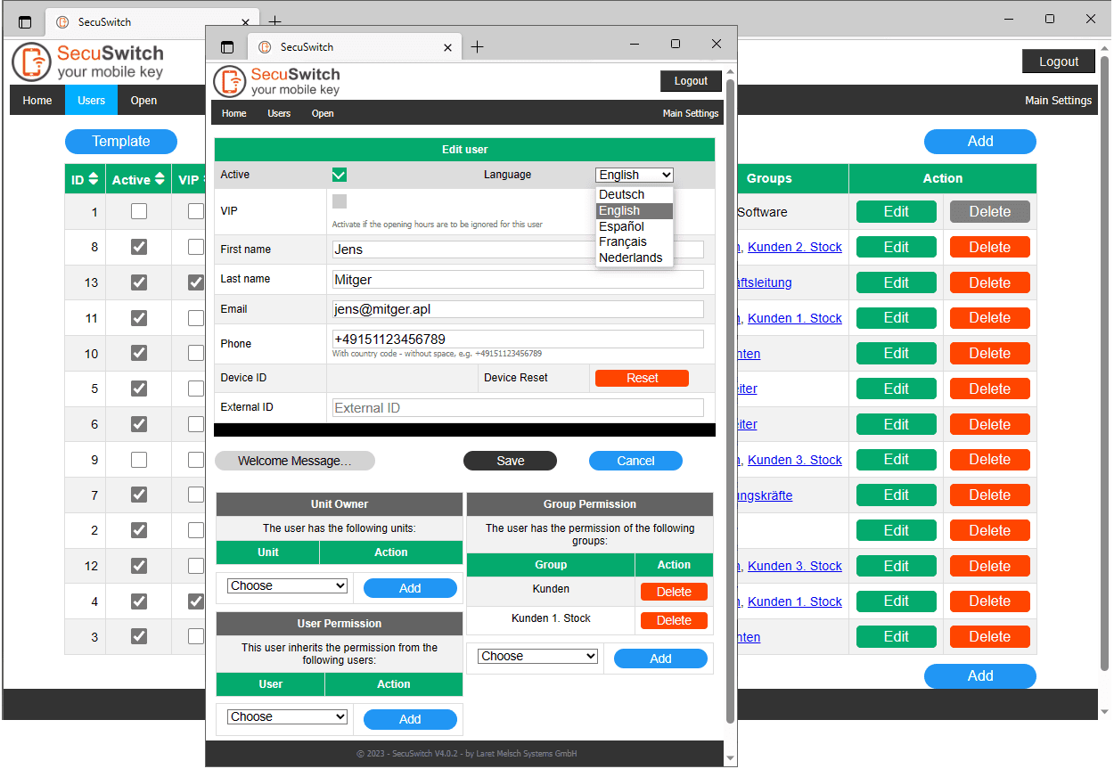The image size is (1114, 769).
Task: Click Add in the Group Permission section
Action: tap(660, 659)
